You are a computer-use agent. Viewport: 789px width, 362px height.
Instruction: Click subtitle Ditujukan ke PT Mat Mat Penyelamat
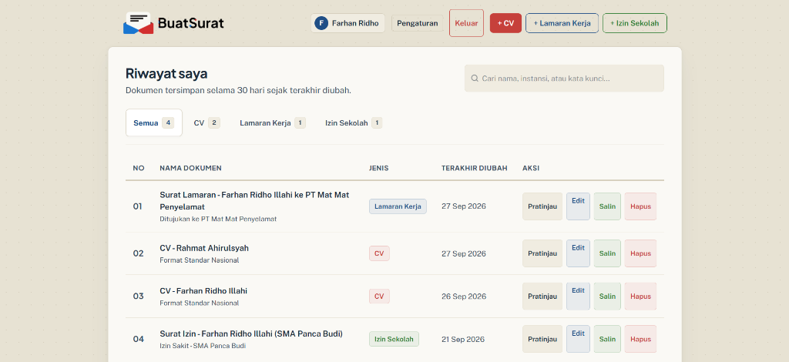218,219
